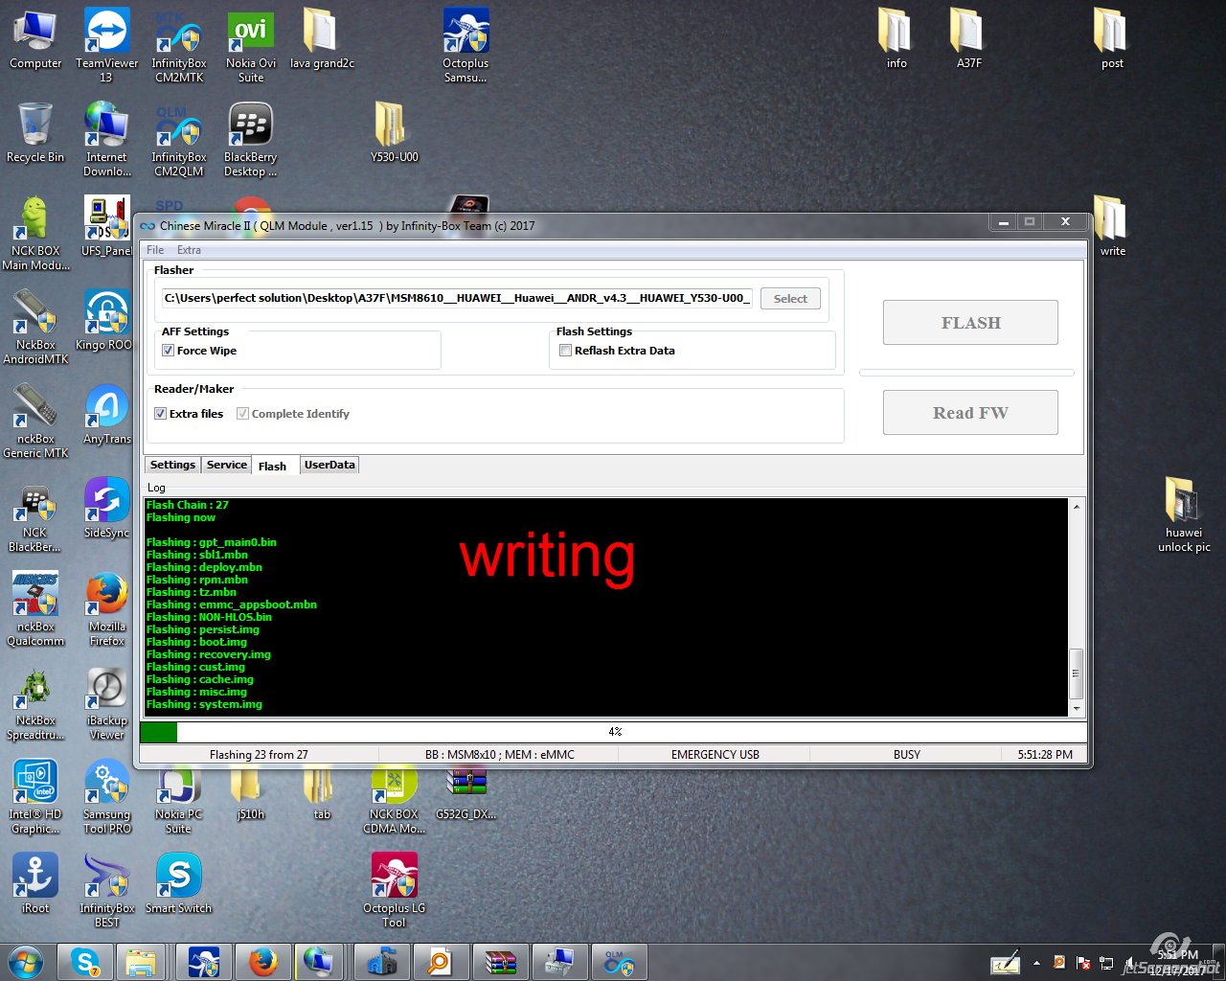Launch Mozilla Firefox desktop shortcut
Image resolution: width=1226 pixels, height=981 pixels.
pos(106,608)
